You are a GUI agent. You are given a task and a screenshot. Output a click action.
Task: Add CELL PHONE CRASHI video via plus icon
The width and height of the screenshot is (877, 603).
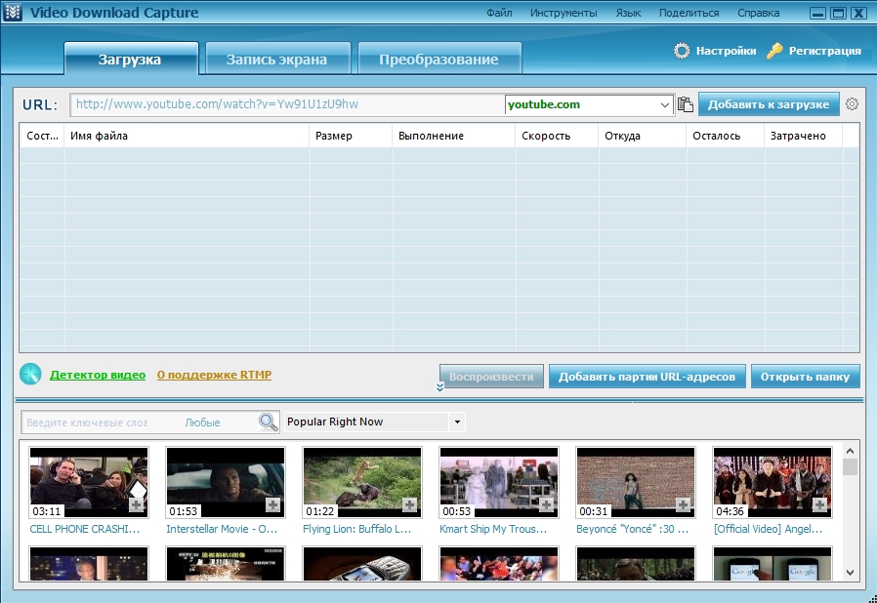[x=137, y=505]
